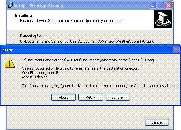Image resolution: width=181 pixels, height=130 pixels.
Task: Choose Retry to attempt the file again
Action: tap(90, 97)
